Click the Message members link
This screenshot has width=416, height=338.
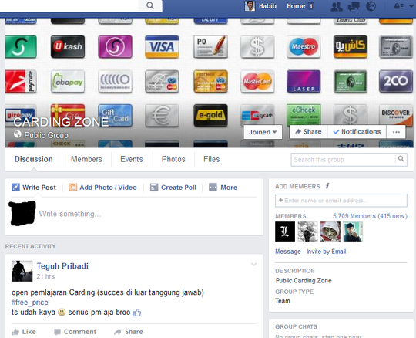click(288, 252)
